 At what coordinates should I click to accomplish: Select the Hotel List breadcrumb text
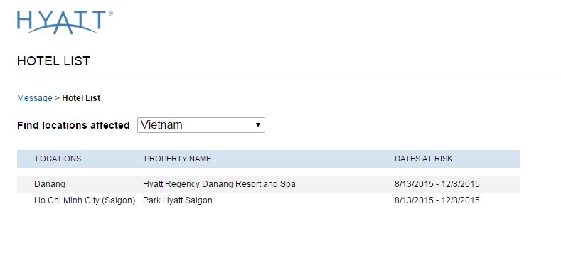tap(81, 98)
